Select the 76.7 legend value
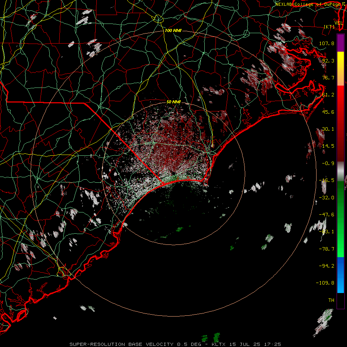 click(x=328, y=77)
